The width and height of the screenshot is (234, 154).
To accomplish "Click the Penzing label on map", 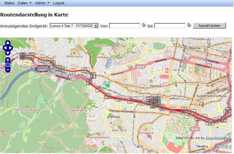I will coord(156,86).
